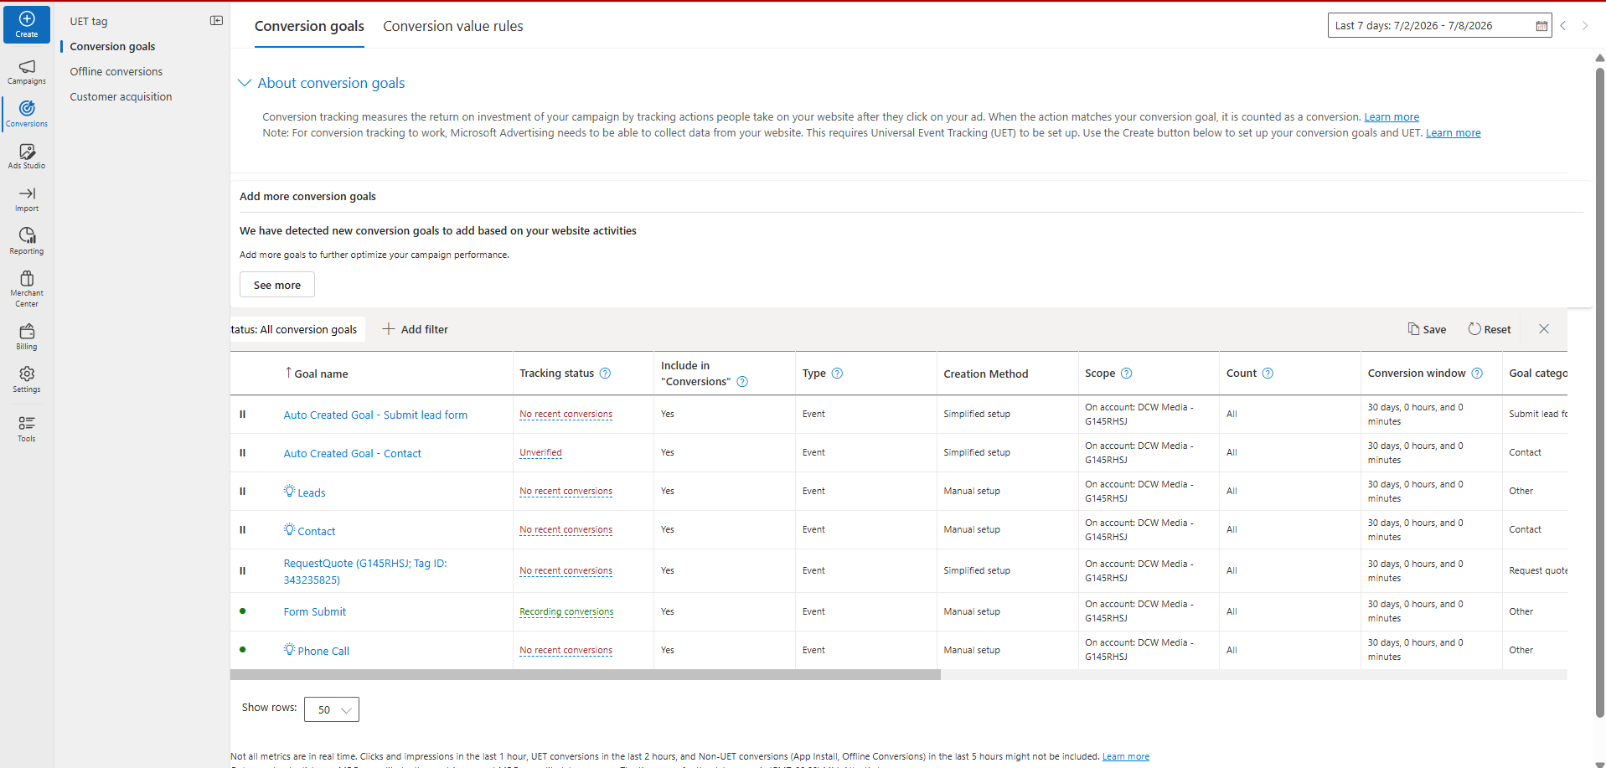Toggle paused status of Auto Created Goal - Contact
Viewport: 1606px width, 768px height.
point(243,453)
